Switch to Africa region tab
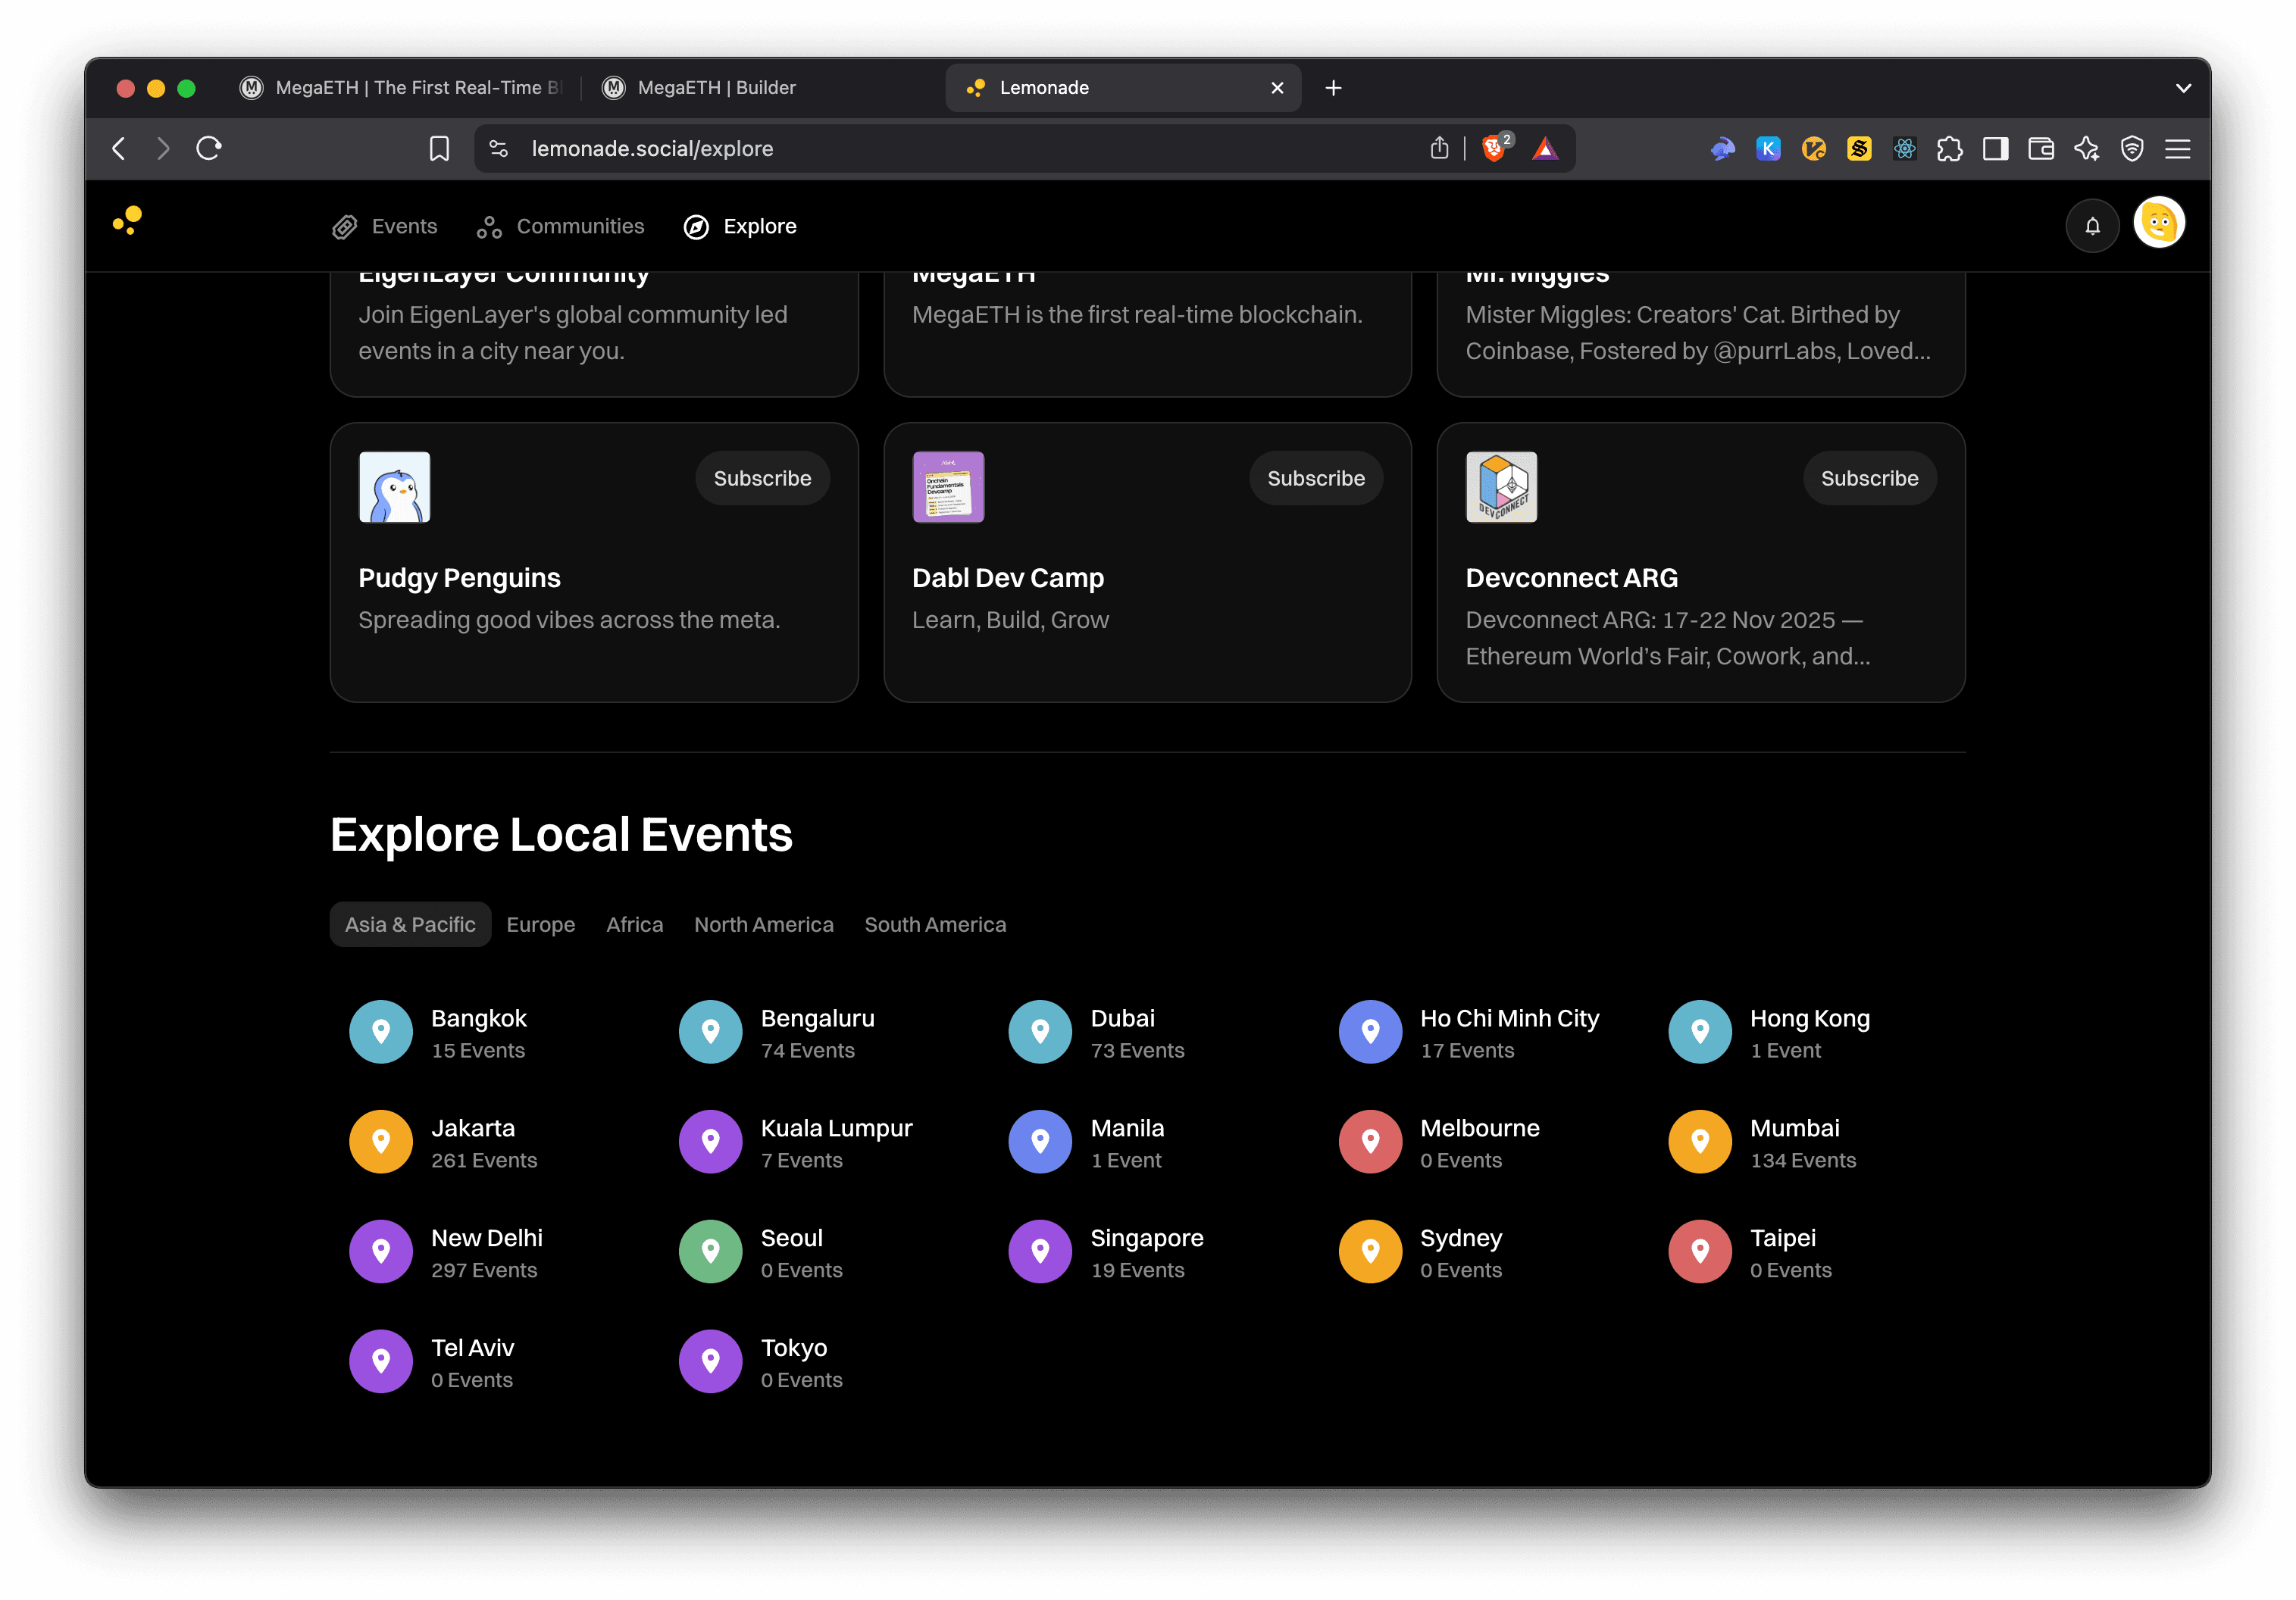The image size is (2296, 1600). [635, 925]
